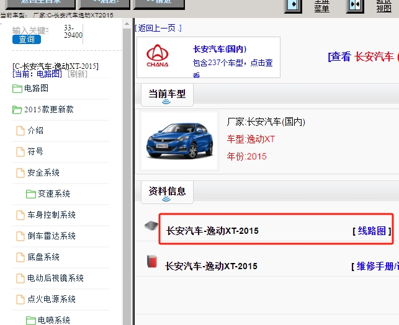Open the 车身控制系统 entry
This screenshot has width=399, height=325.
pos(52,215)
